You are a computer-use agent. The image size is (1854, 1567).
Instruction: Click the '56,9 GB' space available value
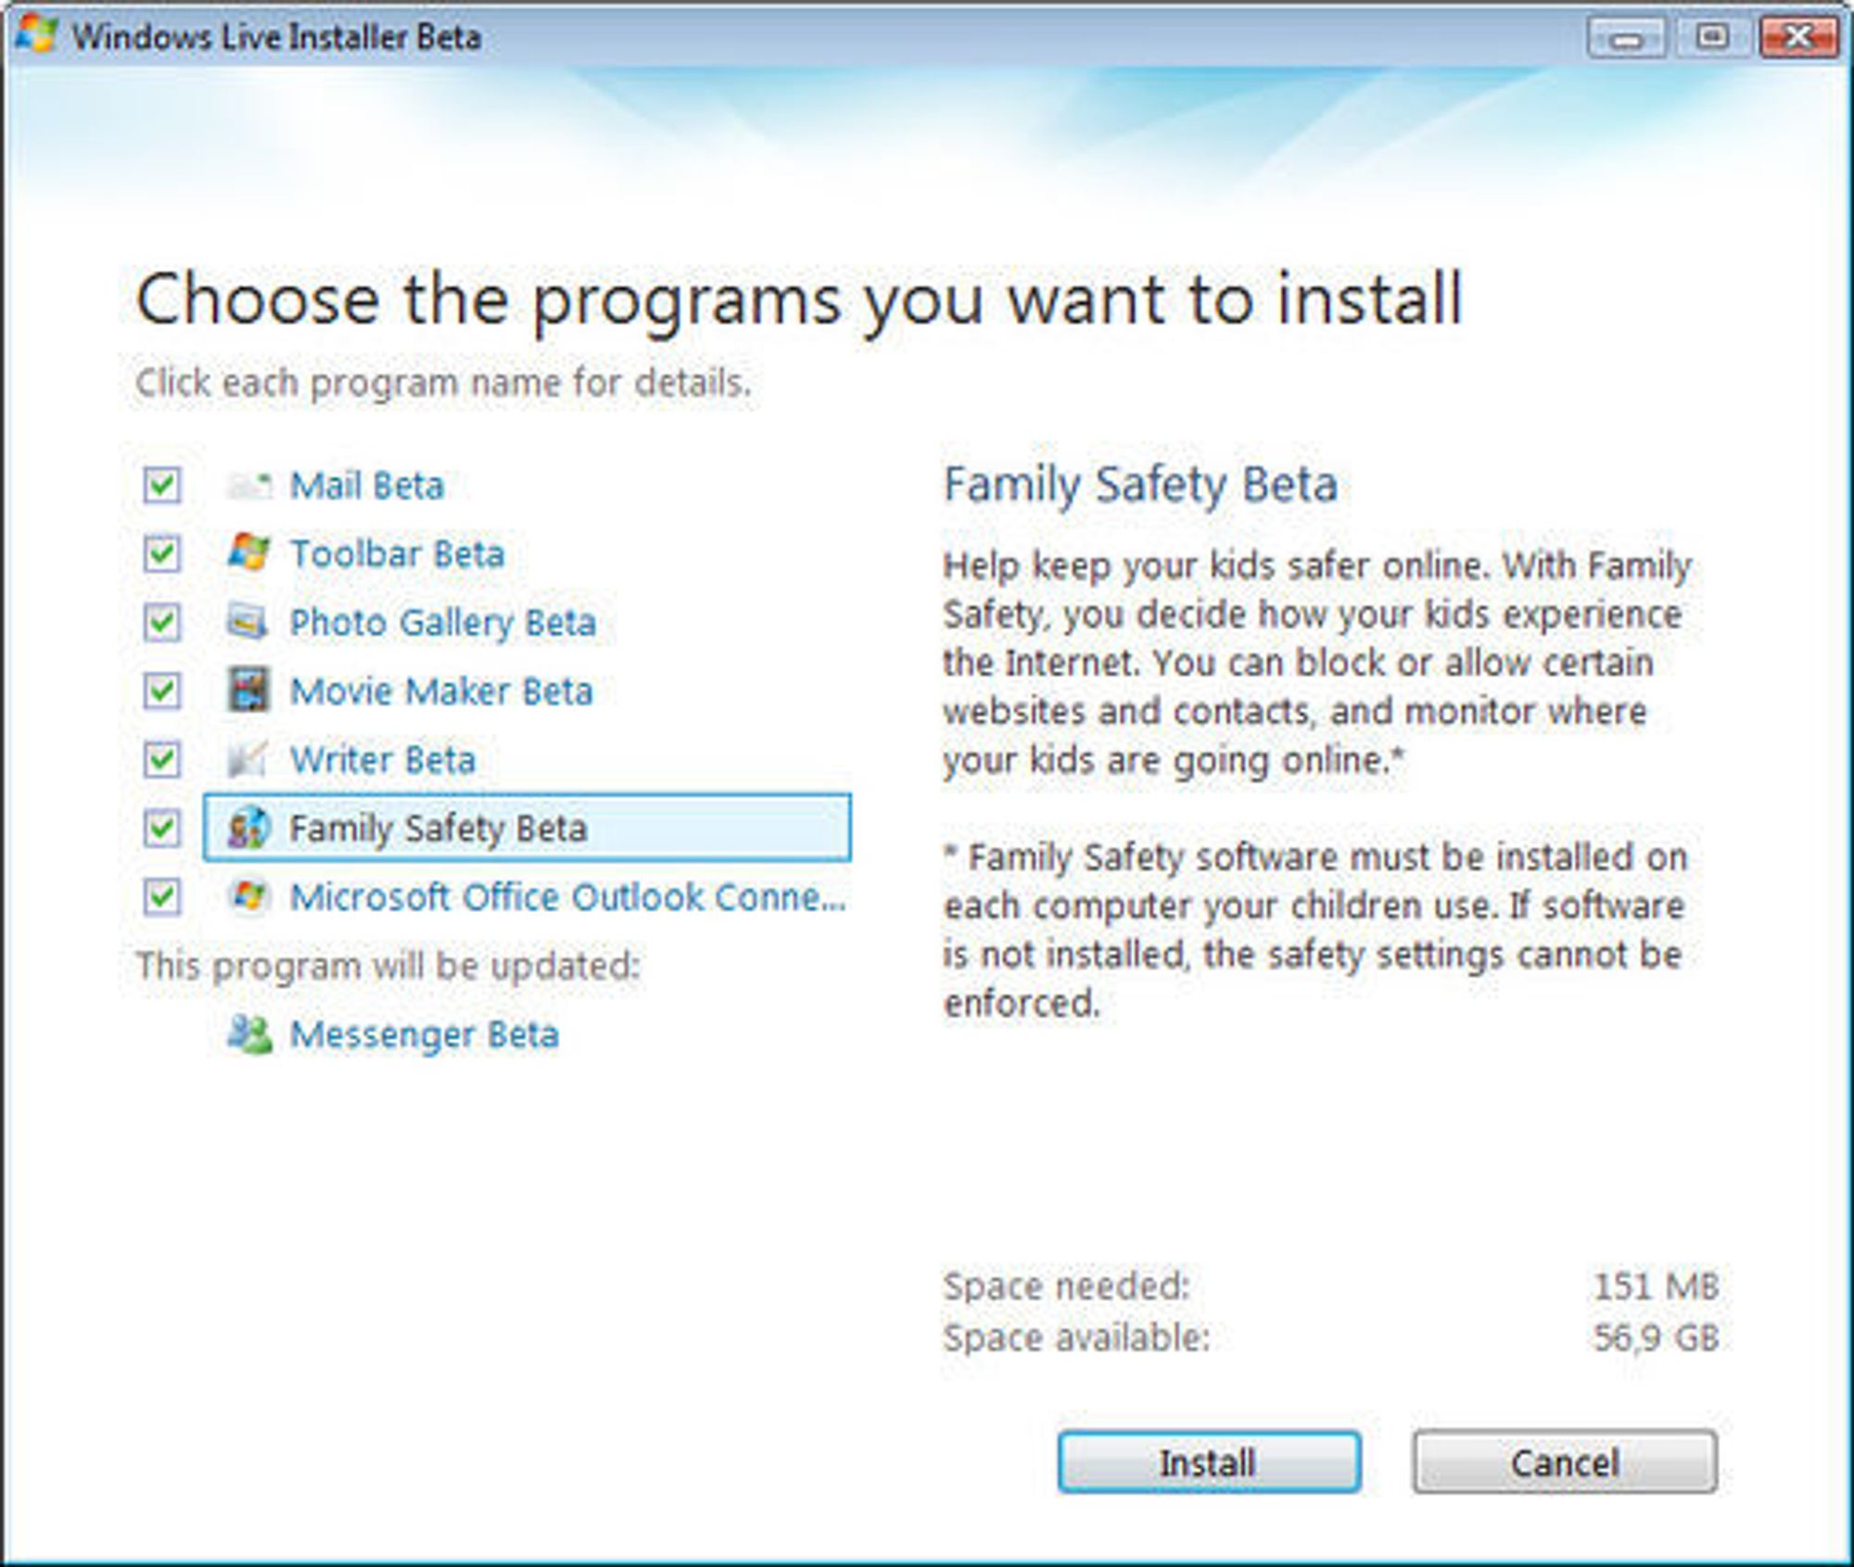point(1657,1338)
